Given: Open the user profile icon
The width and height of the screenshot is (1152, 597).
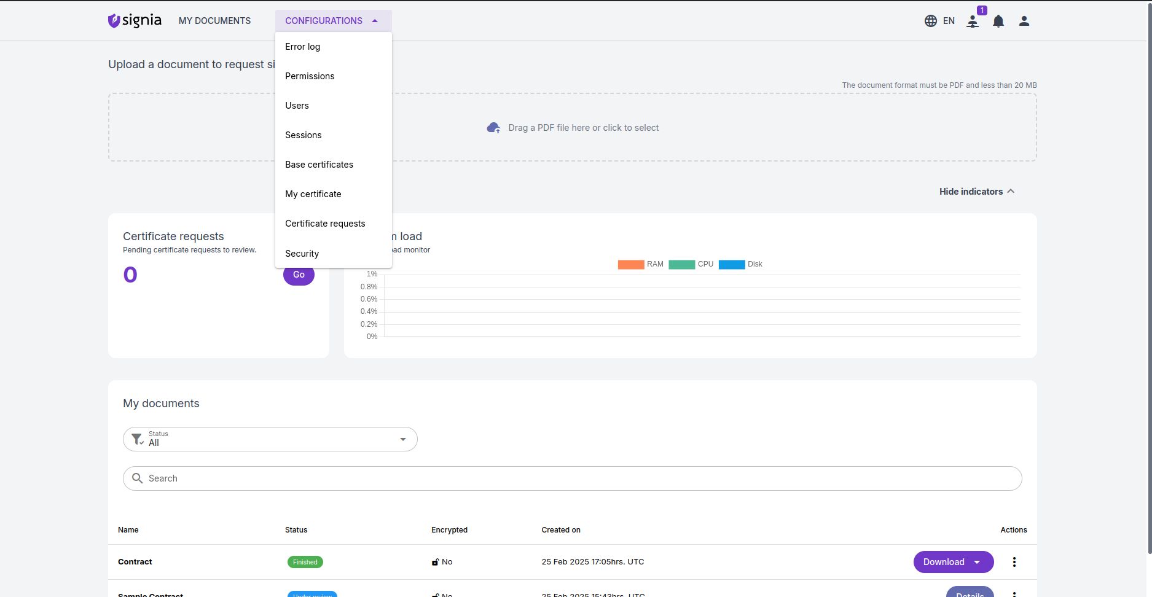Looking at the screenshot, I should (1024, 21).
